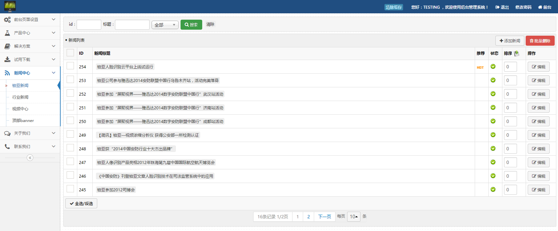Go to page 2 in pagination
Viewport: 558px width, 231px height.
click(x=308, y=217)
